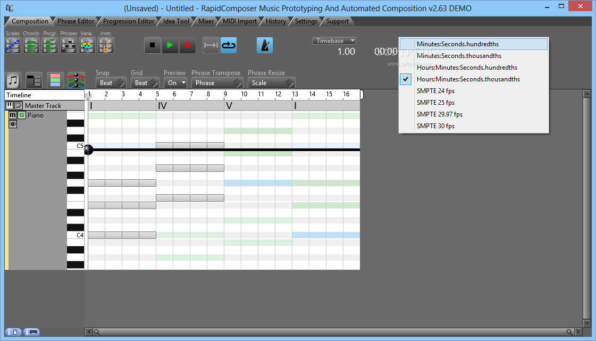Viewport: 596px width, 341px height.
Task: Switch to the Composition tab
Action: tap(30, 21)
